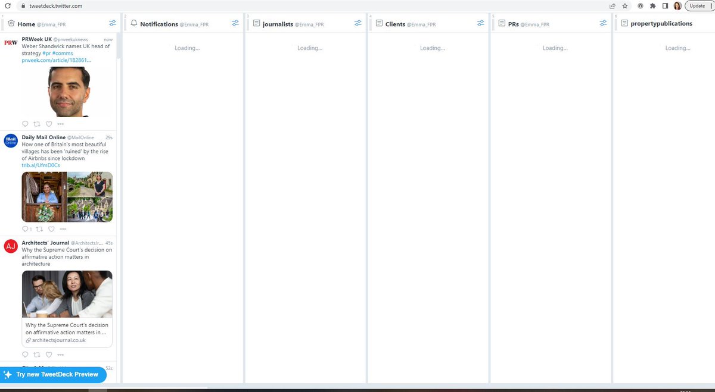Open the Chrome extensions puzzle icon

coord(652,5)
